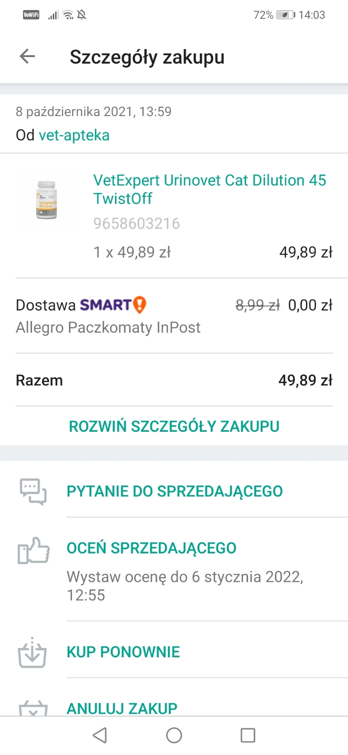This screenshot has height=755, width=348.
Task: Tap Android back triangle navigation button
Action: (x=100, y=735)
